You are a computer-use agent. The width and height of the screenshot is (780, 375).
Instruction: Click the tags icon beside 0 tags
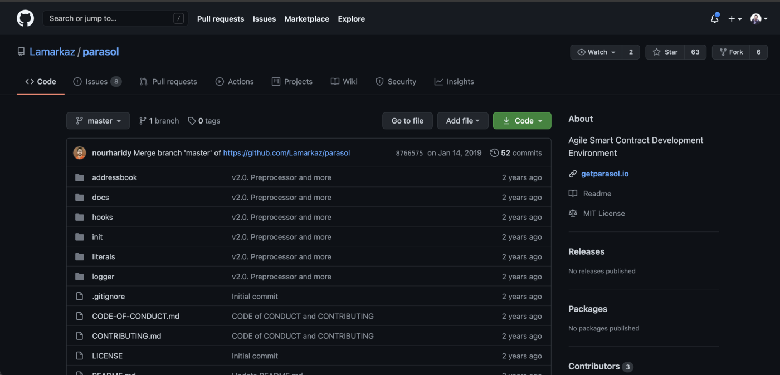pos(192,121)
